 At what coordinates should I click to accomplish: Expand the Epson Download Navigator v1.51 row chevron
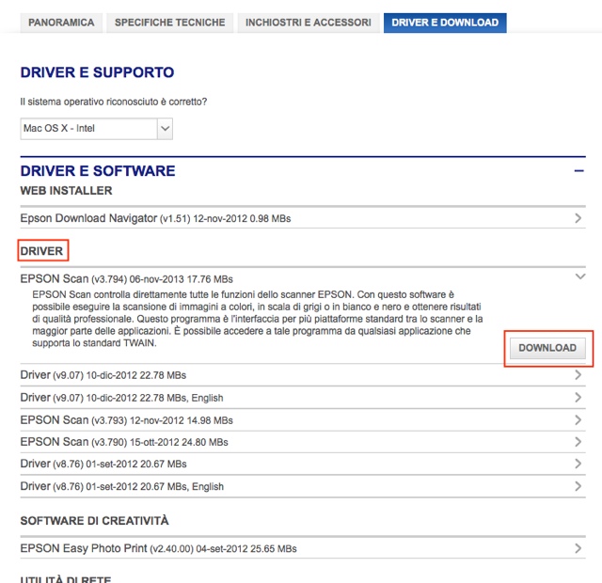coord(578,218)
